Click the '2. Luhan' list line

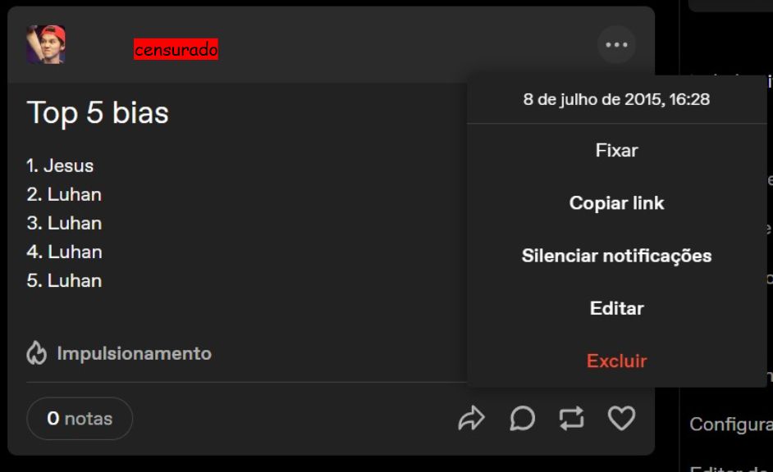coord(64,194)
